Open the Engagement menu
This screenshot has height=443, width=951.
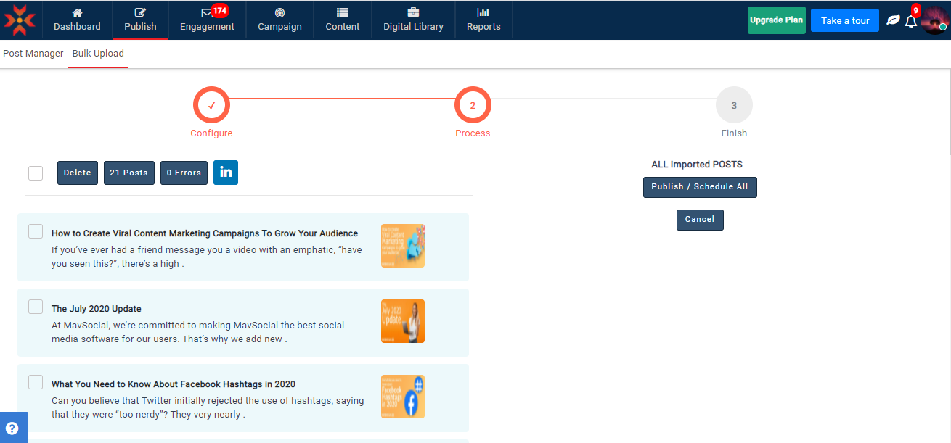207,20
